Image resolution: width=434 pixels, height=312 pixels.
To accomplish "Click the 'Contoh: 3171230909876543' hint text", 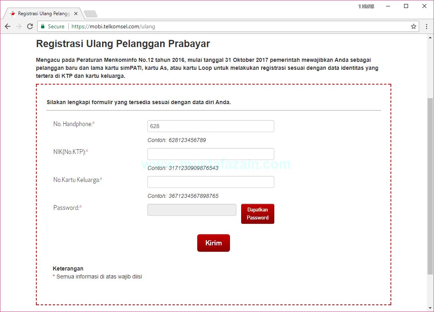I will [x=183, y=168].
